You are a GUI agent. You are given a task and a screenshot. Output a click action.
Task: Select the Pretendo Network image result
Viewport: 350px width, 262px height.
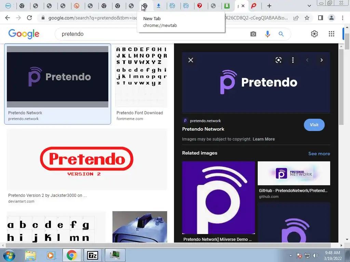[x=57, y=77]
